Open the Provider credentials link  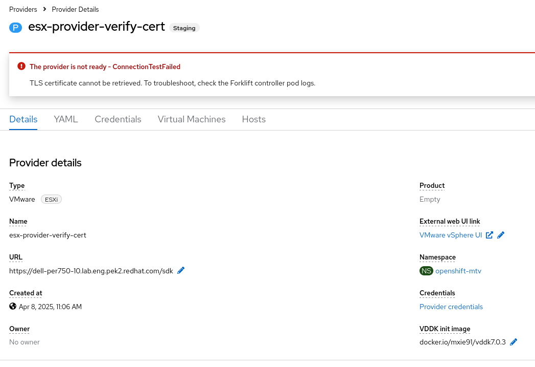pyautogui.click(x=451, y=307)
